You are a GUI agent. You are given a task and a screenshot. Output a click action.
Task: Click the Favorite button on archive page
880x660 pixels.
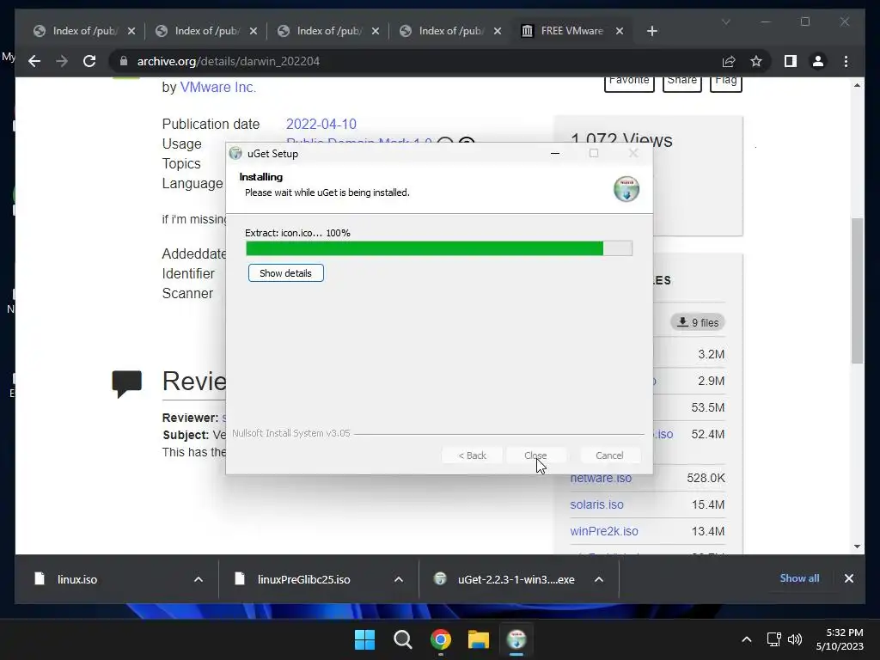click(629, 82)
